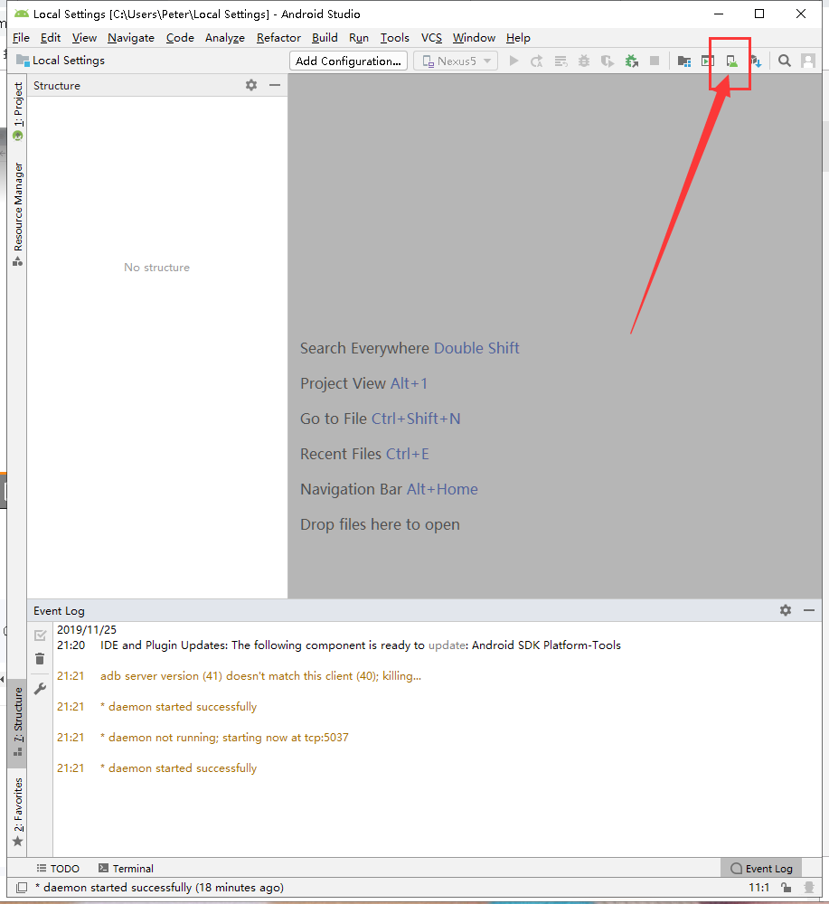829x904 pixels.
Task: Click Run with Coverage shield icon
Action: click(607, 61)
